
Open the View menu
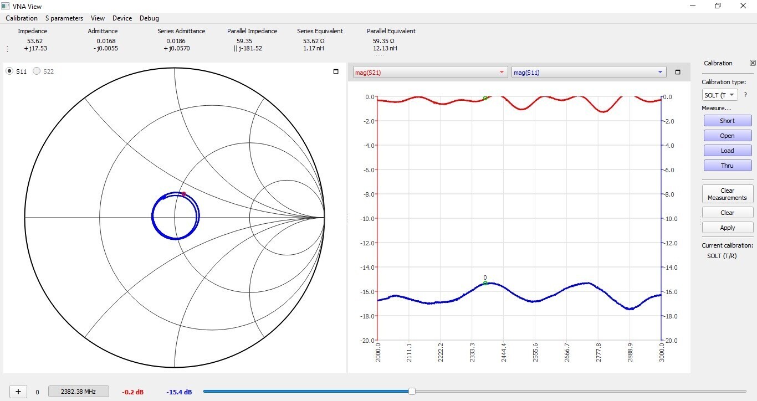pyautogui.click(x=98, y=18)
